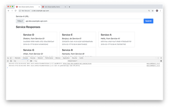The image size is (169, 108).
Task: Click the Service-A URL input field
Action: click(83, 21)
